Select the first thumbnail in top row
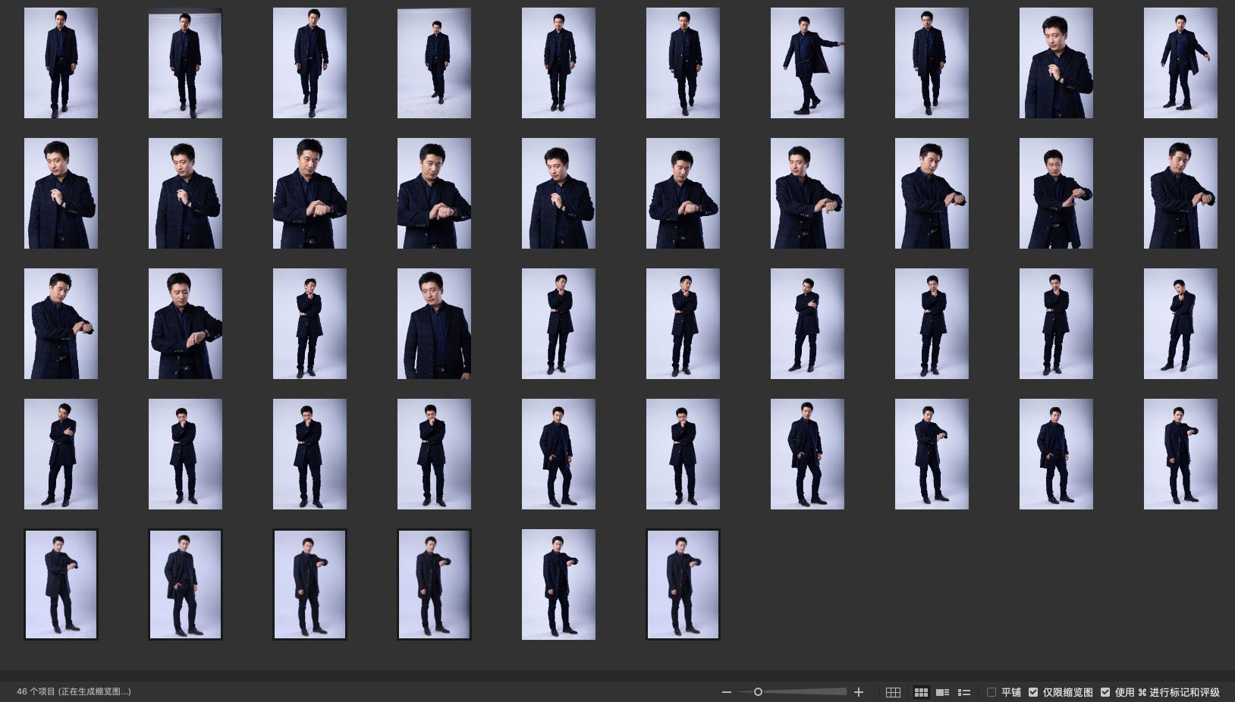This screenshot has height=702, width=1235. coord(61,63)
